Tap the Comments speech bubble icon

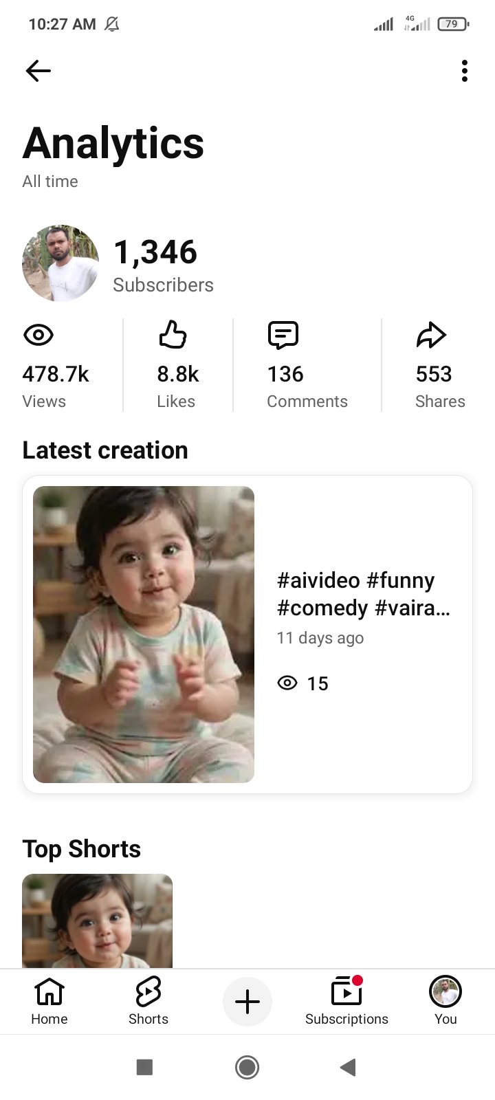point(283,335)
